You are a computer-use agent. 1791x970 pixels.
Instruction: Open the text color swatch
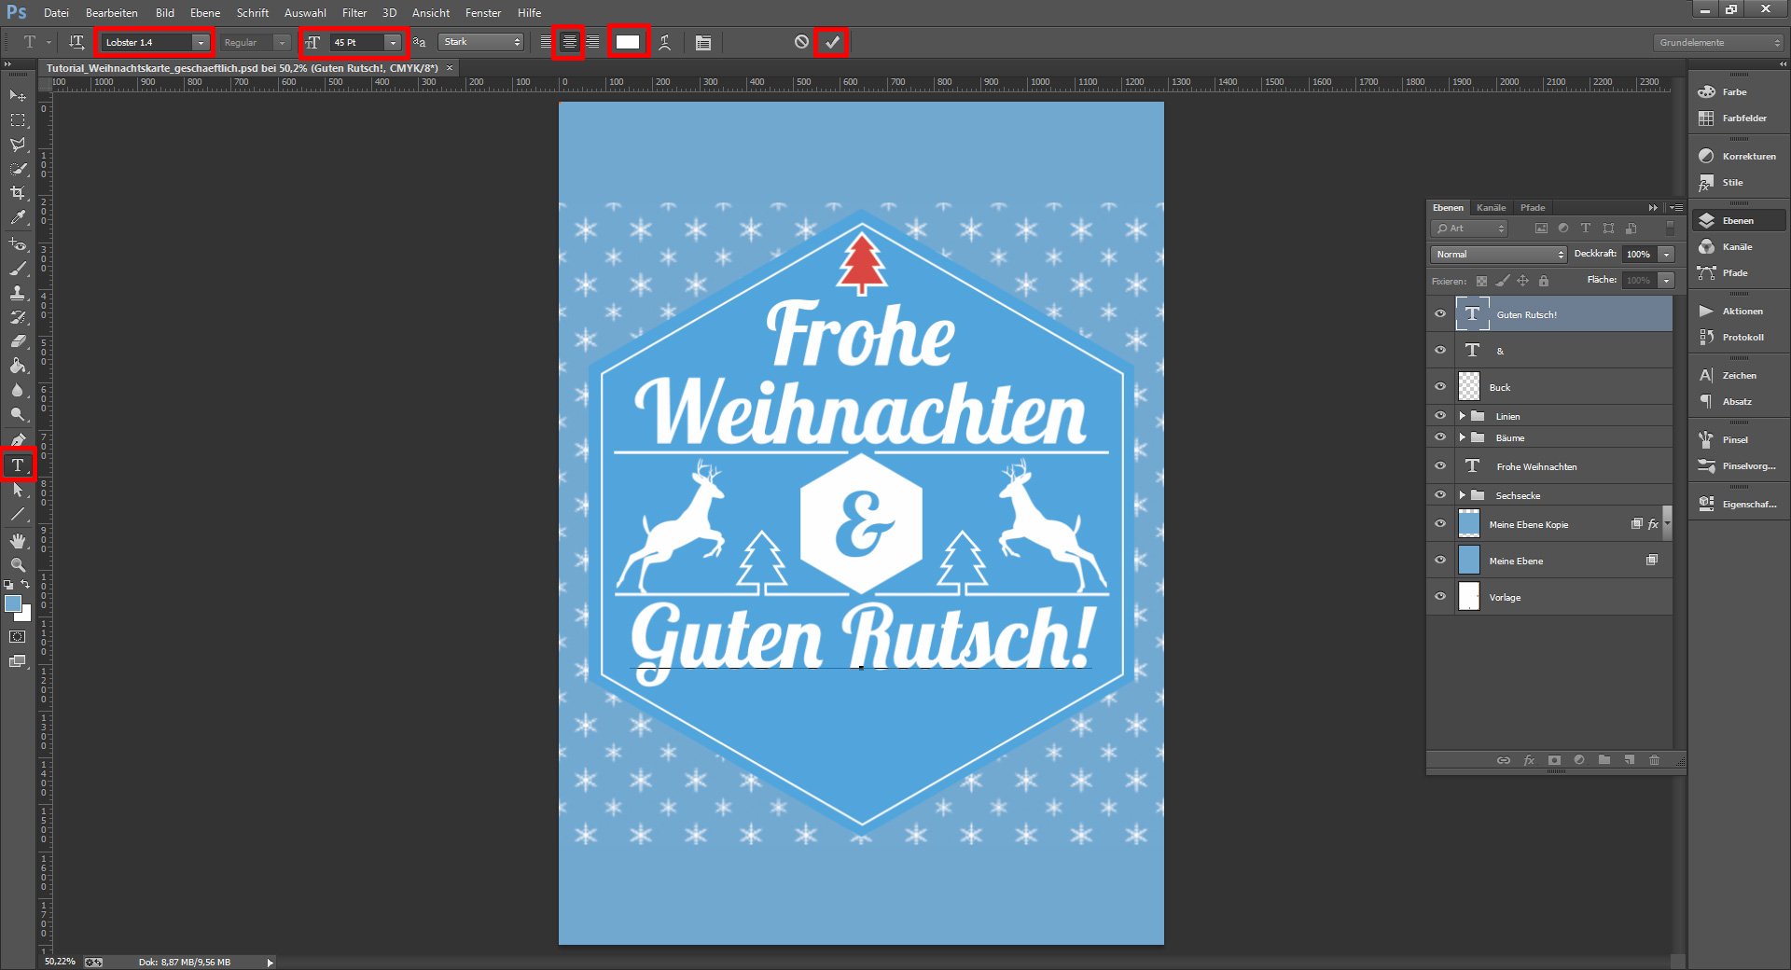click(x=629, y=41)
